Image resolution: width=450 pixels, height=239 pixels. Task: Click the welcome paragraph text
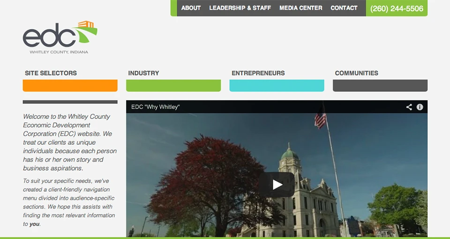69,142
